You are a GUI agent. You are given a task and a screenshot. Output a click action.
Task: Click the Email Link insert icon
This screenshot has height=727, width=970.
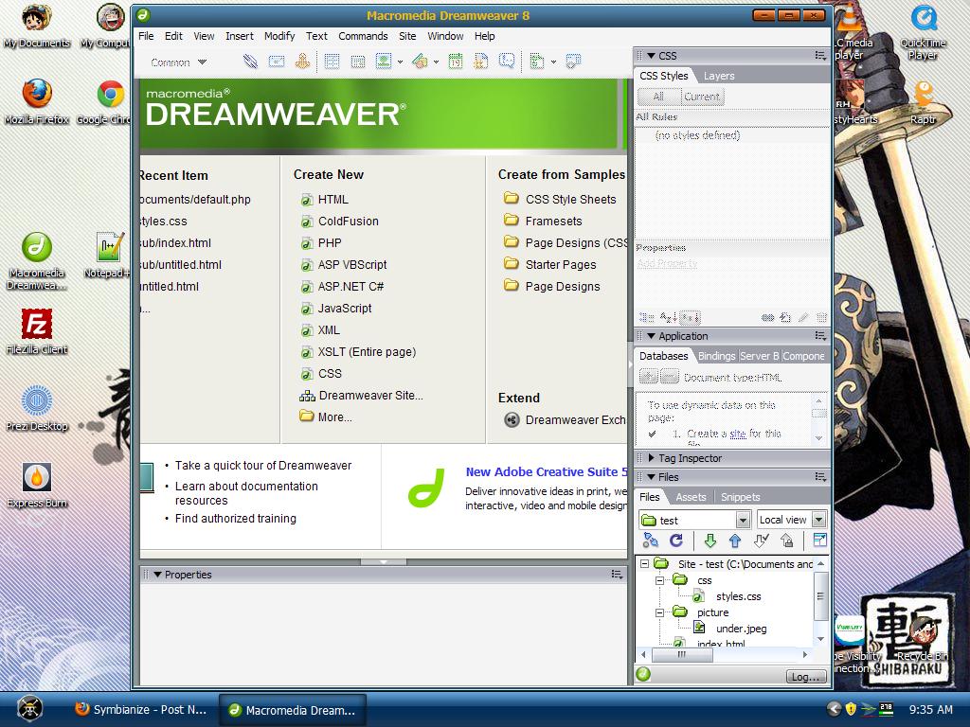point(277,62)
